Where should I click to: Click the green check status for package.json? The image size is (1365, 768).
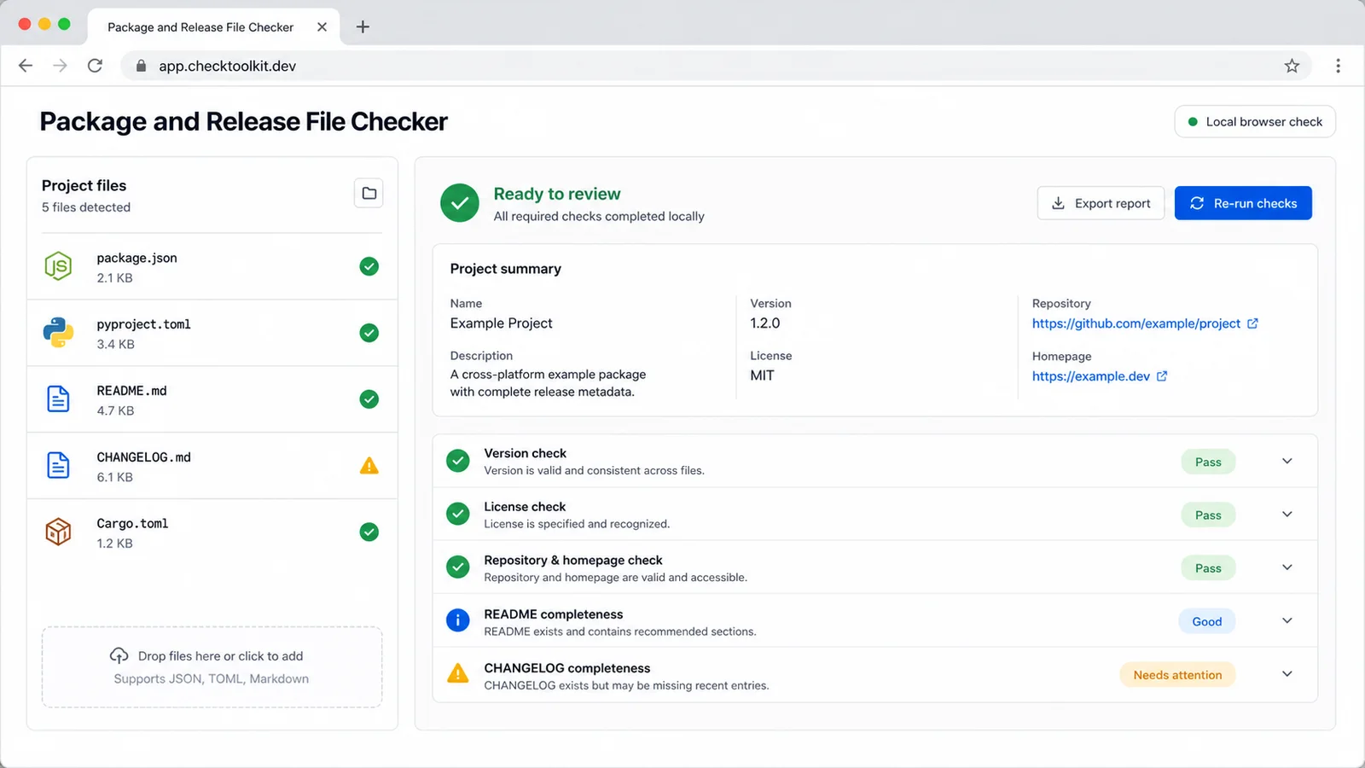pos(369,266)
